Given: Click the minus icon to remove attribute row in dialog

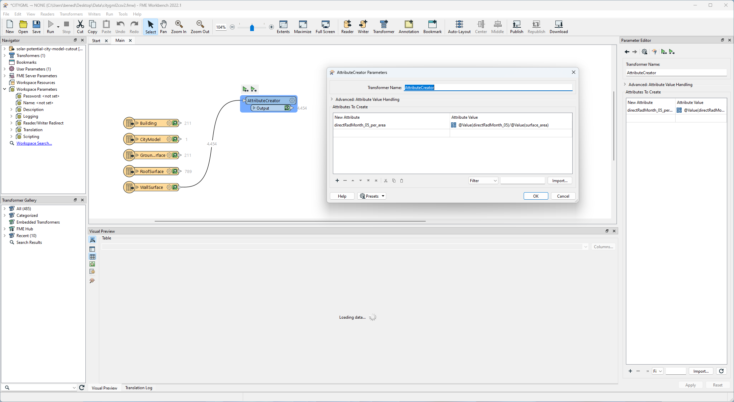Looking at the screenshot, I should (345, 181).
